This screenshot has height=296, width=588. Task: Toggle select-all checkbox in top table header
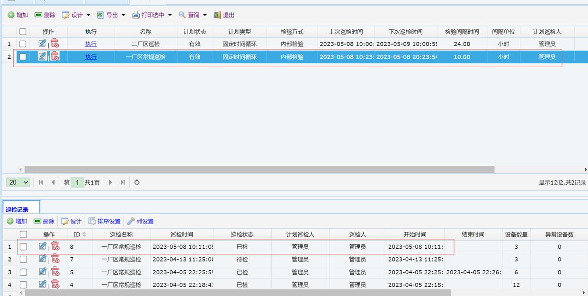(x=23, y=32)
